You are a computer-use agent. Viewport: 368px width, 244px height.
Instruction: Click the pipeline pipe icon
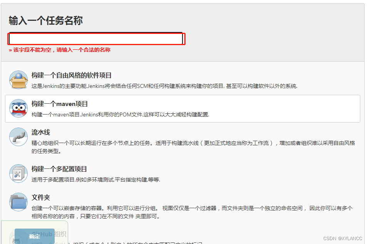(x=18, y=137)
